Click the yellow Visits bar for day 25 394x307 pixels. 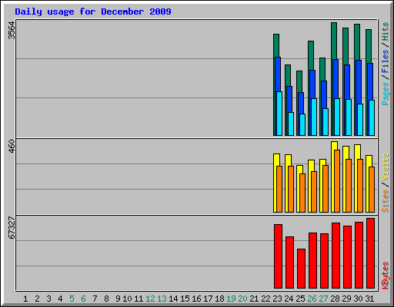299,189
